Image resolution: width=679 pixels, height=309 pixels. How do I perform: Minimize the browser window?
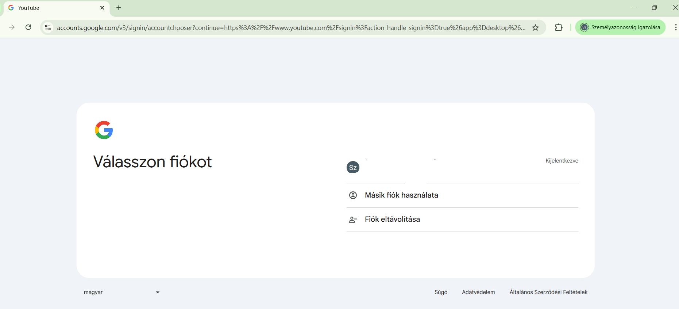[x=634, y=8]
